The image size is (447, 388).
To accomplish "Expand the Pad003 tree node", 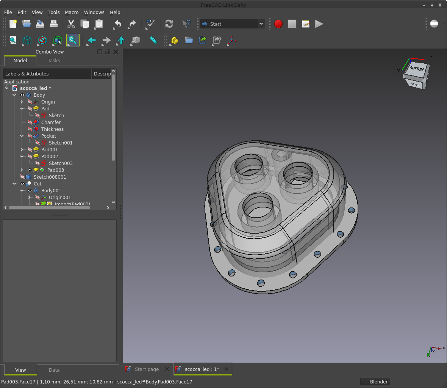I will tap(22, 170).
